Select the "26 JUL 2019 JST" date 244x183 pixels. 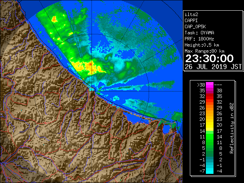pos(213,67)
